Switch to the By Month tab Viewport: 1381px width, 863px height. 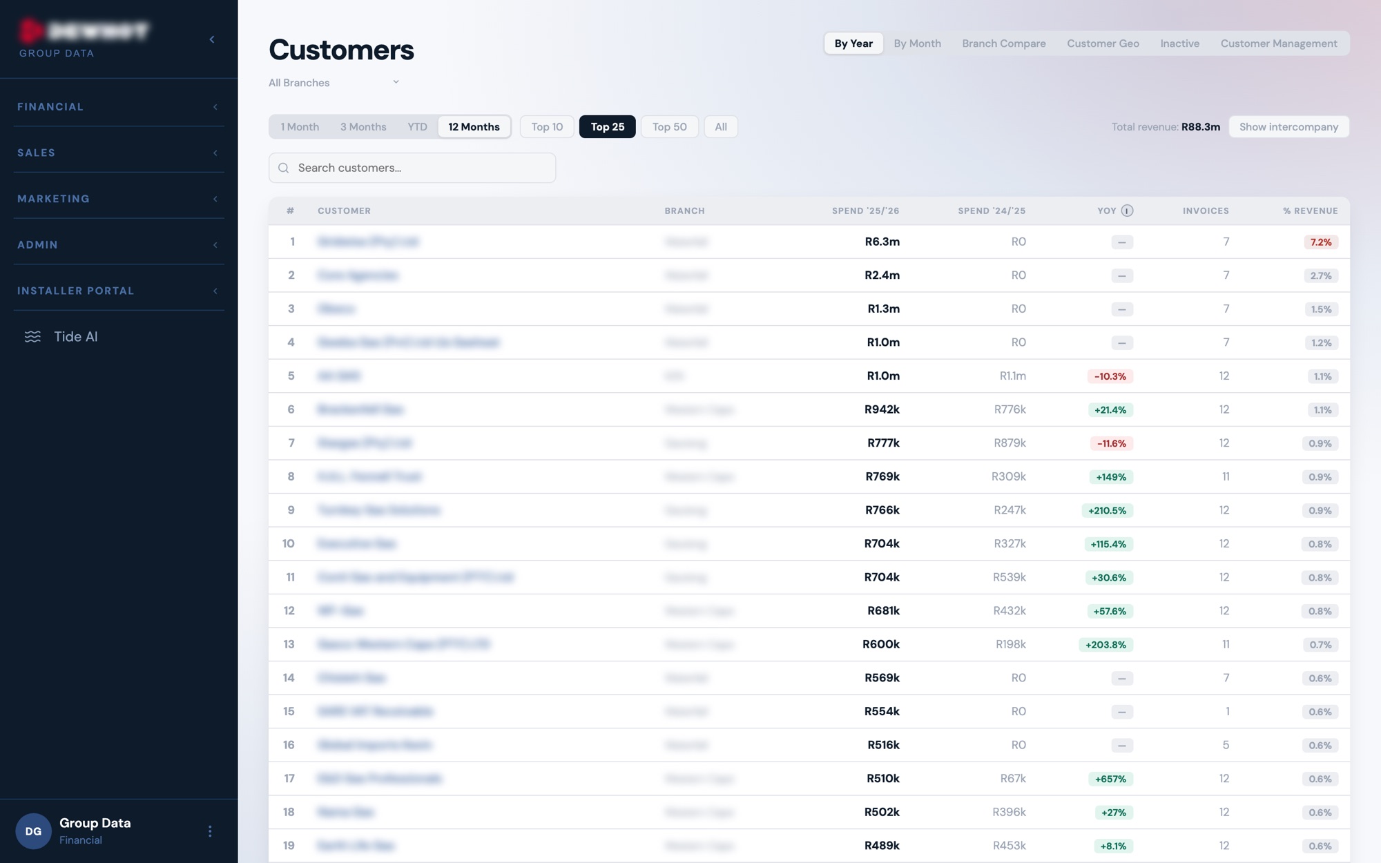click(x=917, y=43)
